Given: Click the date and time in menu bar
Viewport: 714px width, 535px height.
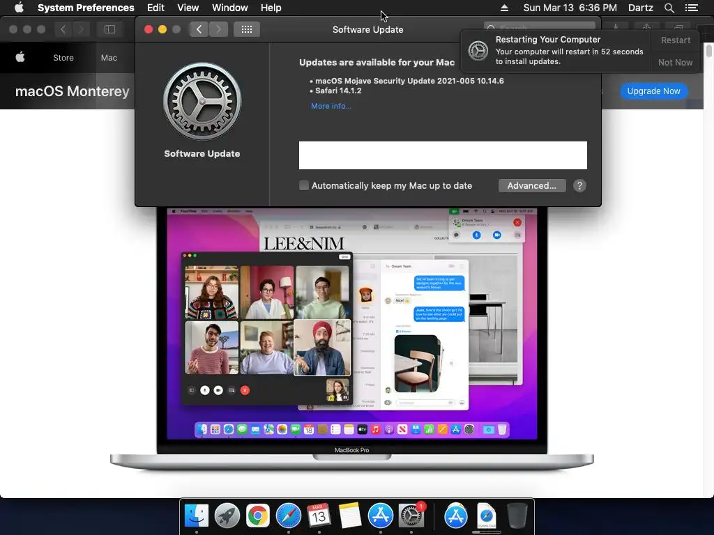Looking at the screenshot, I should tap(570, 8).
